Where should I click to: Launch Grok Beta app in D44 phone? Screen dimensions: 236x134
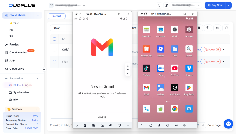coord(175,88)
